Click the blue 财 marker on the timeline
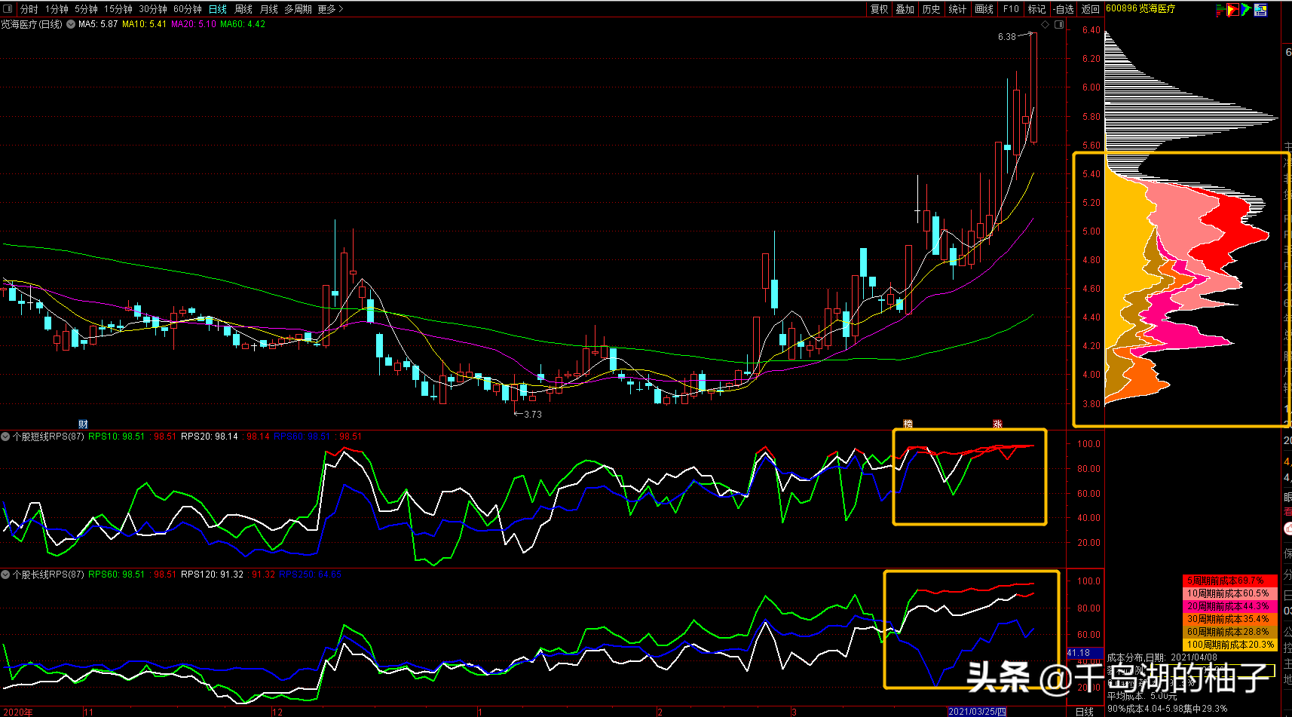This screenshot has width=1292, height=717. point(83,424)
